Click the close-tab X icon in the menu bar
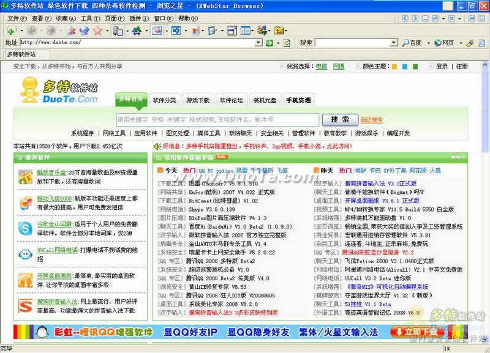Viewport: 490px width, 353px height. pyautogui.click(x=451, y=18)
